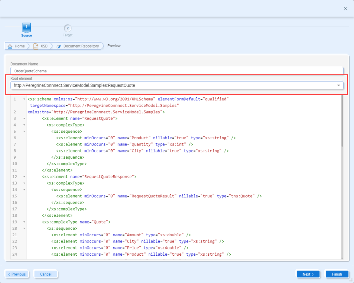The width and height of the screenshot is (354, 283).
Task: Click the Document Repository breadcrumb icon
Action: [x=59, y=46]
